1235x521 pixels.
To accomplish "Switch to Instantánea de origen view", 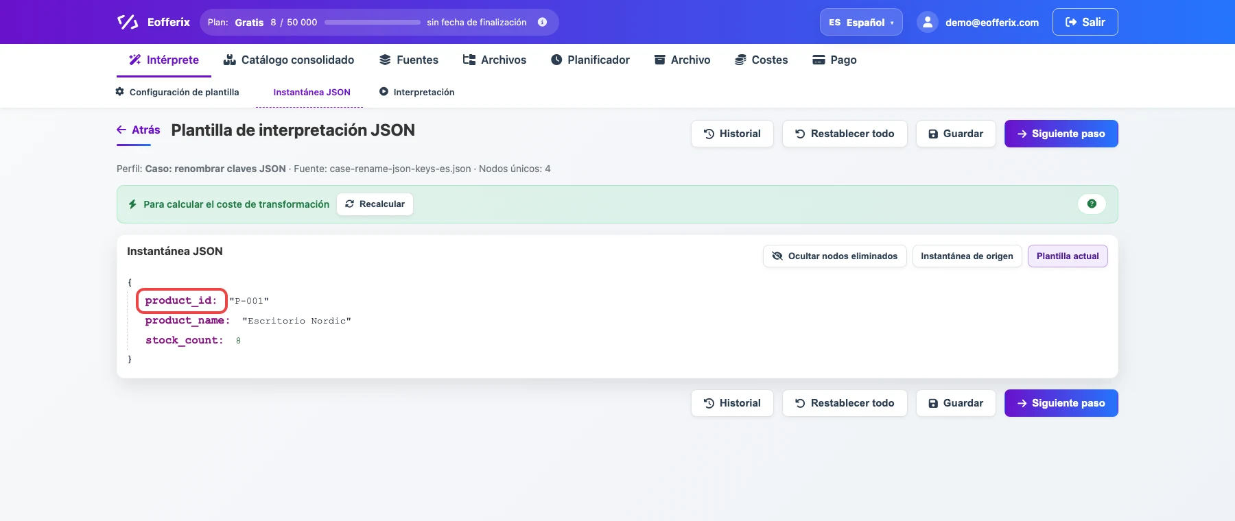I will pyautogui.click(x=967, y=256).
